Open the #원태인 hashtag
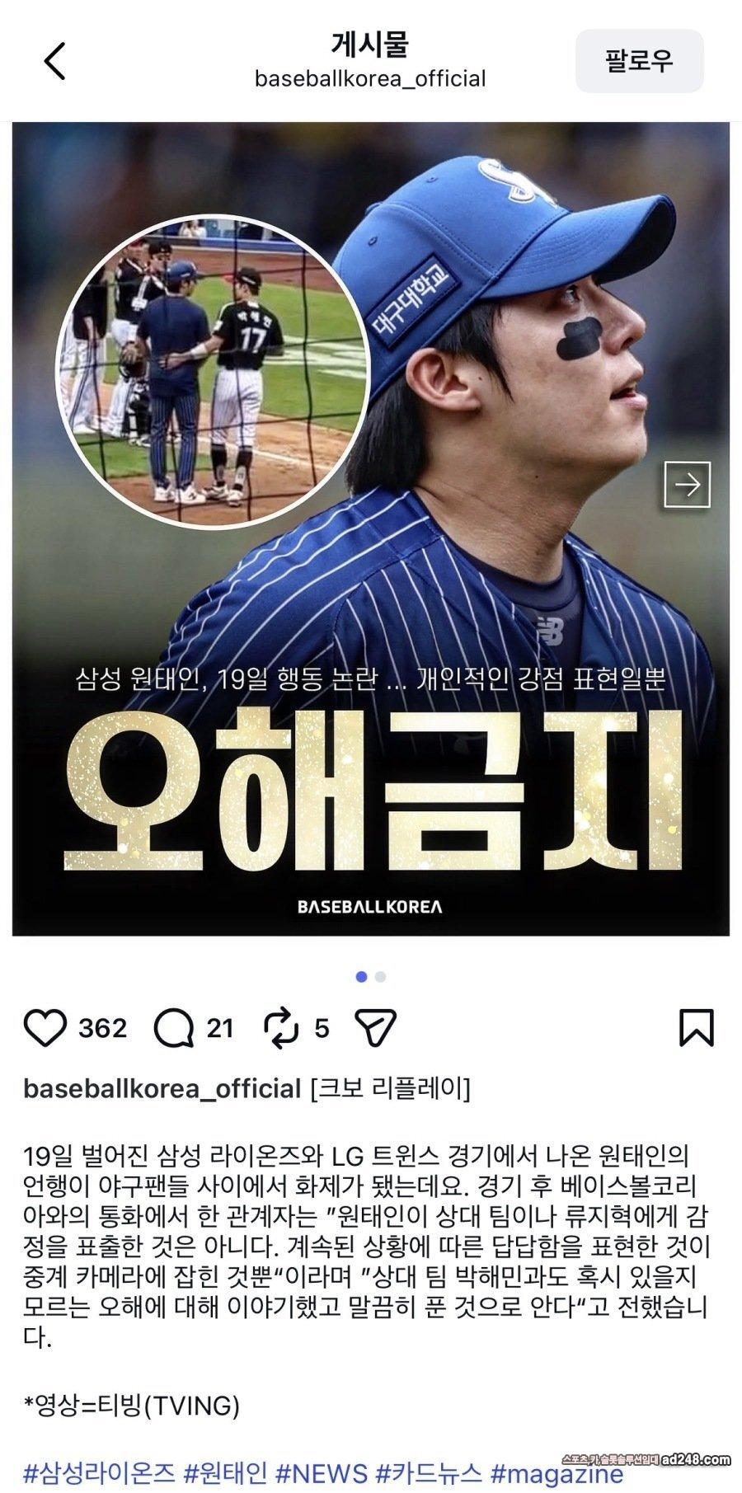The width and height of the screenshot is (742, 1493). (225, 1472)
